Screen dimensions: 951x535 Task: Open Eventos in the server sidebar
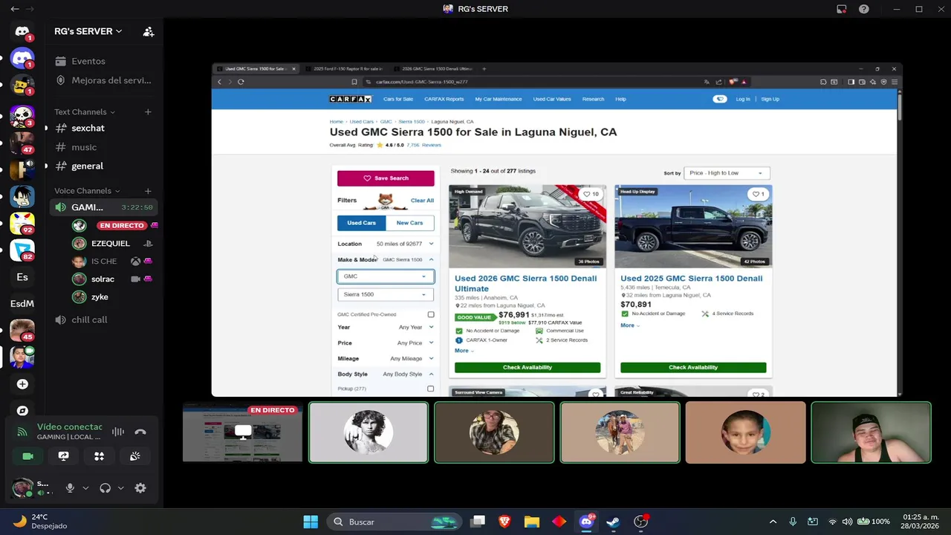pos(104,61)
